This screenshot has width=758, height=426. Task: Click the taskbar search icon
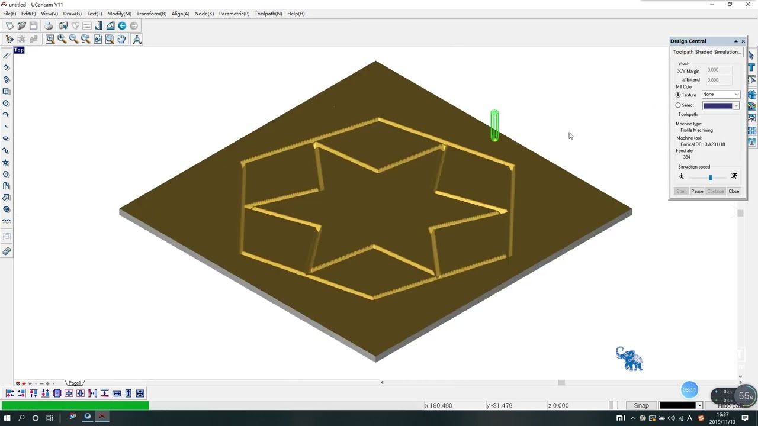(21, 418)
